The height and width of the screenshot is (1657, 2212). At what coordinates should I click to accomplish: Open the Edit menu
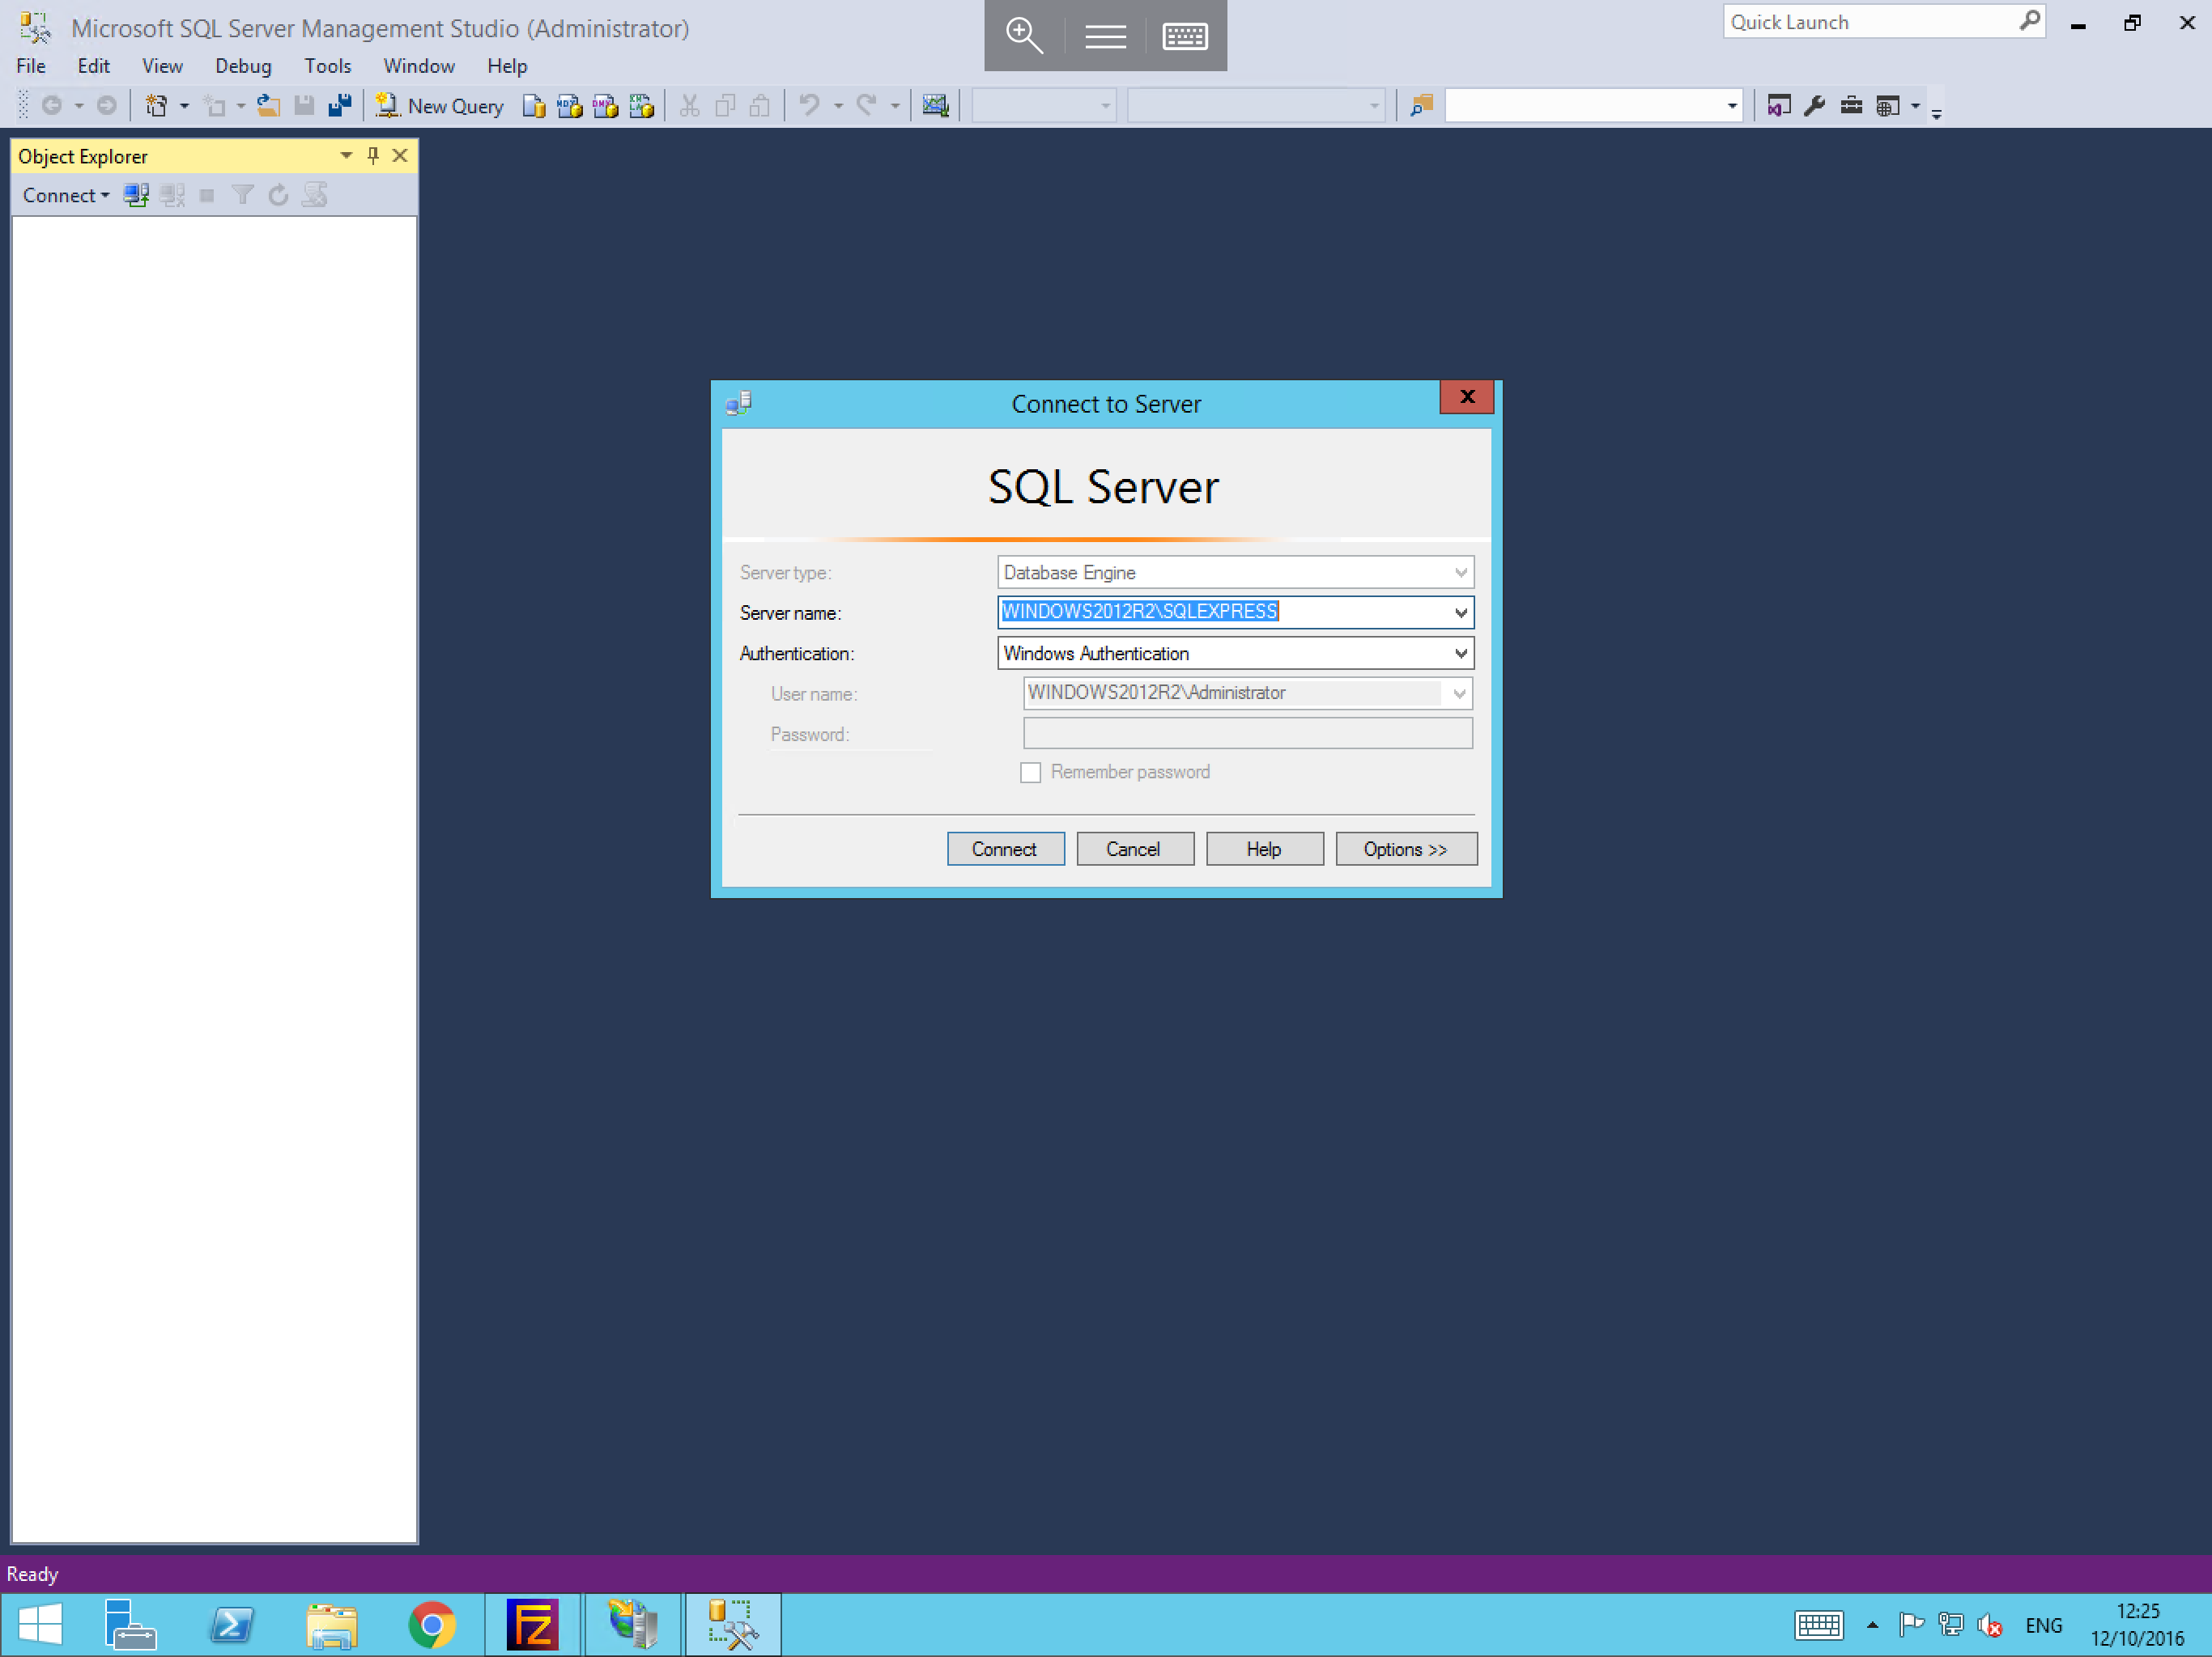[x=94, y=66]
